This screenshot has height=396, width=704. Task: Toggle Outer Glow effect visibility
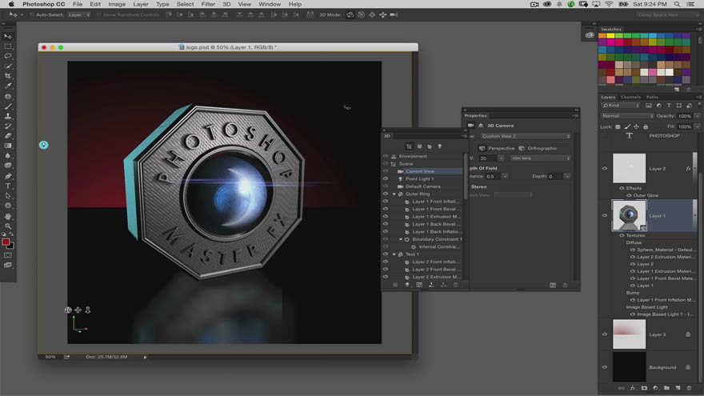629,195
